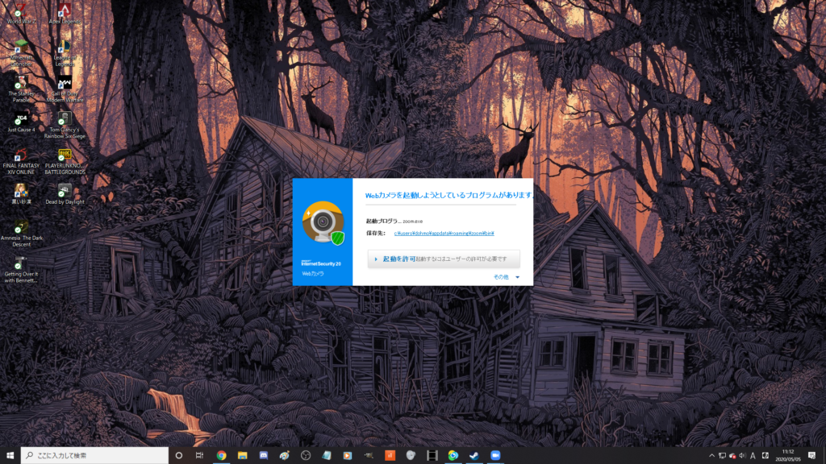The image size is (826, 464).
Task: Select Call of Duty Modern Warfare icon
Action: 65,89
